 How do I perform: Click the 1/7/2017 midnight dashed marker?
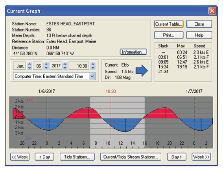pos(194,118)
